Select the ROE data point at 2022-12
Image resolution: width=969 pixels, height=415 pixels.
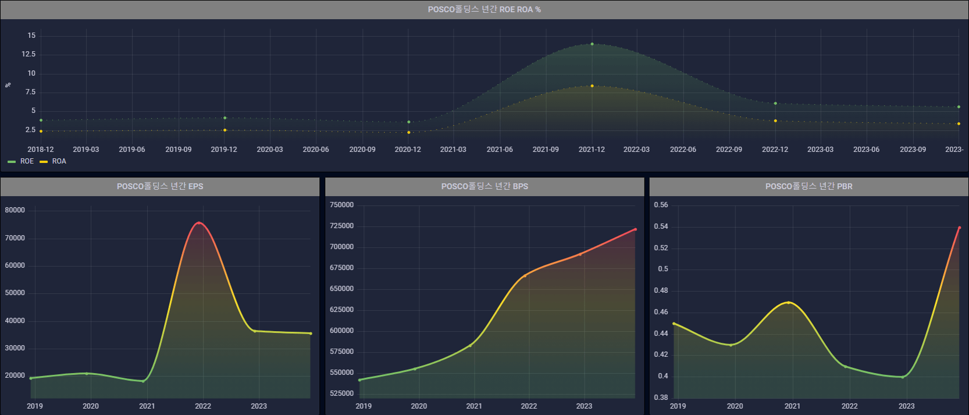tap(775, 104)
